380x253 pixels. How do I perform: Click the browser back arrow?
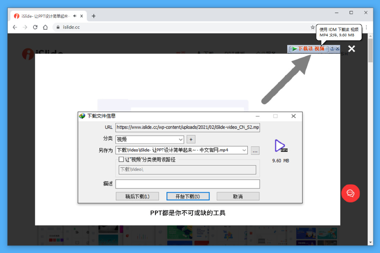(x=15, y=27)
